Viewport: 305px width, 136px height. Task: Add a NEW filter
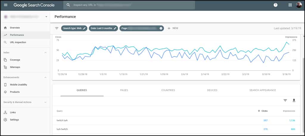(x=173, y=28)
